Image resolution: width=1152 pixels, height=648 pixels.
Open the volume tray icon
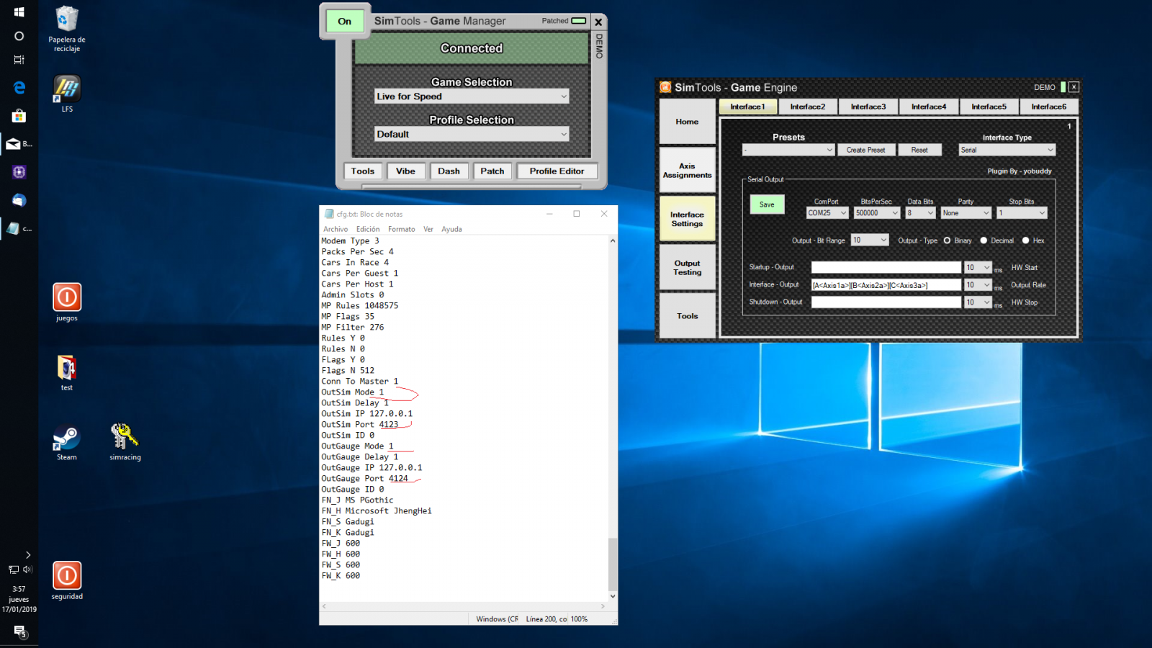[27, 570]
